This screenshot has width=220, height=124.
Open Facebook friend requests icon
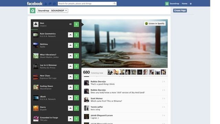[46, 4]
